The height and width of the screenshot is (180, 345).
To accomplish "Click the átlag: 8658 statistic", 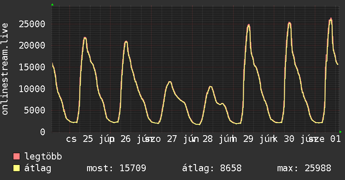I will pyautogui.click(x=212, y=168).
